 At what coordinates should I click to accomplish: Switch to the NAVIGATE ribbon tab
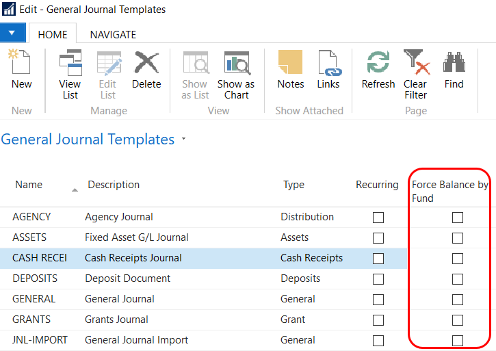[113, 34]
